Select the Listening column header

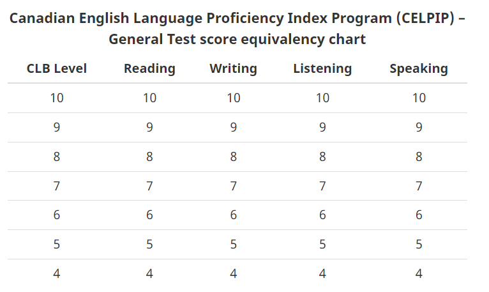click(322, 68)
